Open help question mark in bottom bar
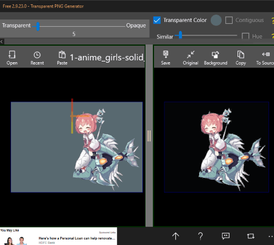 coord(200,236)
